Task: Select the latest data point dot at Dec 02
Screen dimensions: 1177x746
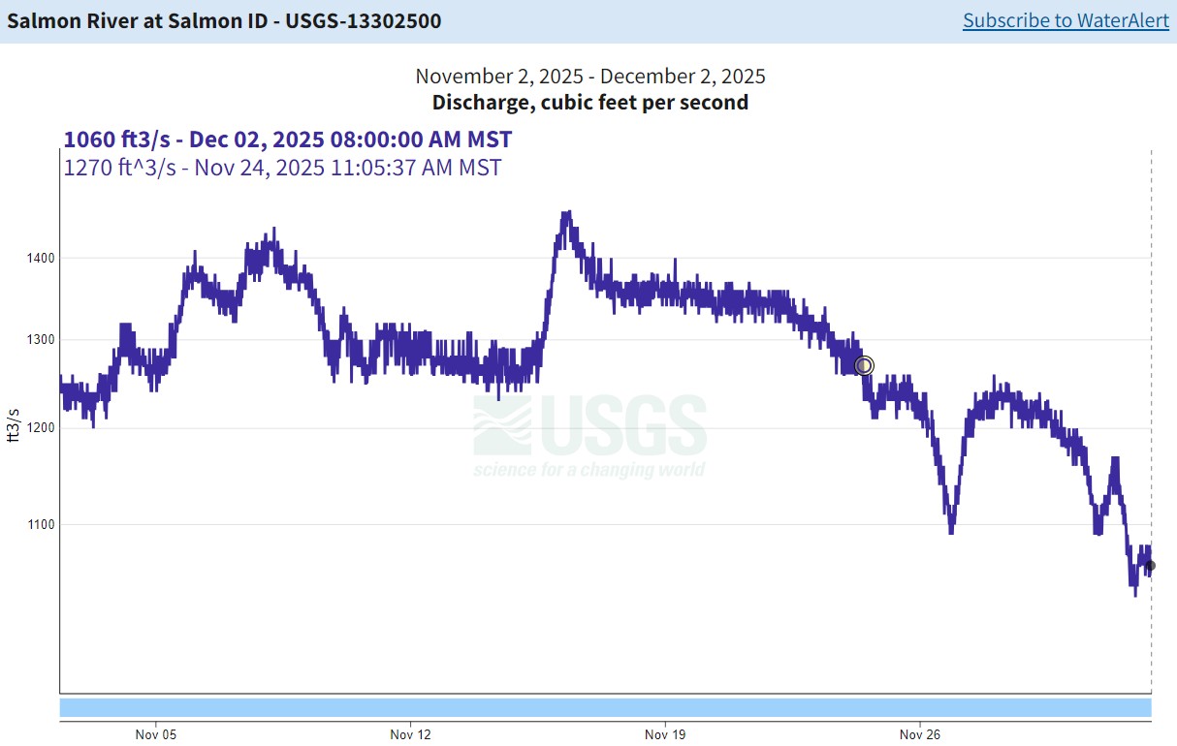Action: [x=1150, y=566]
